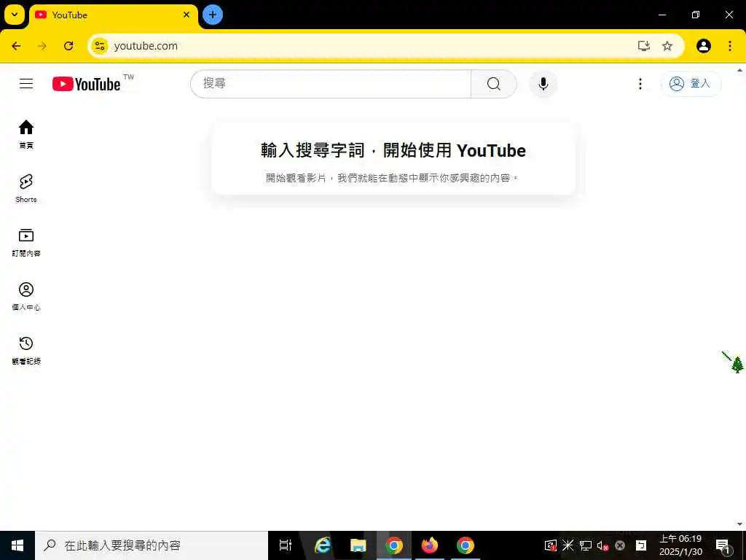This screenshot has height=560, width=746.
Task: Click the taskbar clock showing 上午 06:19
Action: pos(680,545)
